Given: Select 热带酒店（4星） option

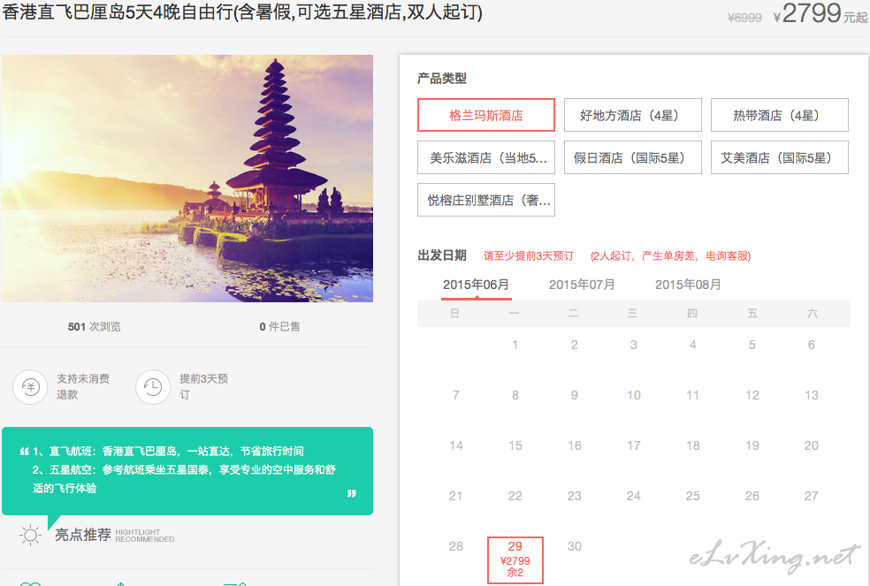Looking at the screenshot, I should [780, 115].
